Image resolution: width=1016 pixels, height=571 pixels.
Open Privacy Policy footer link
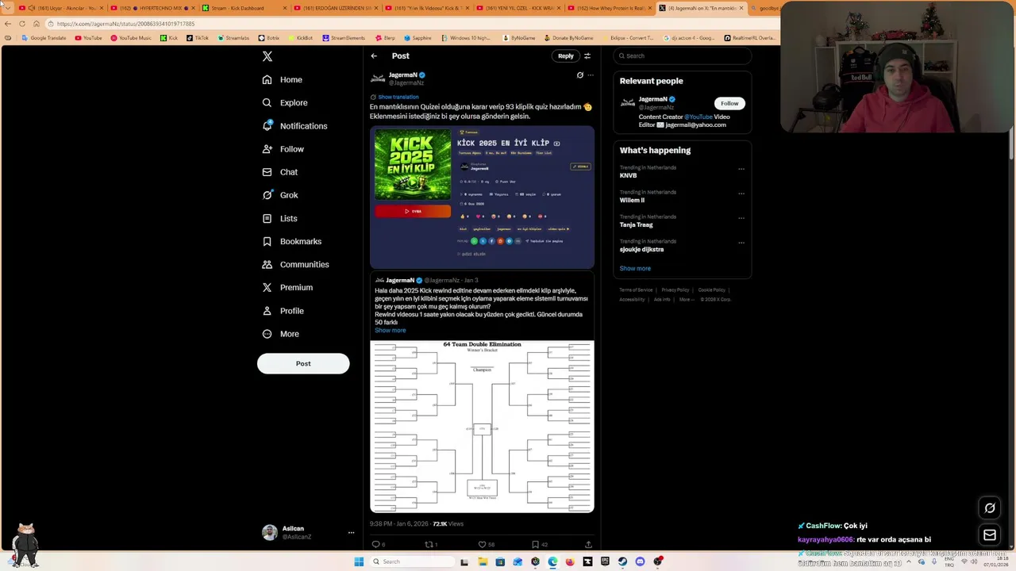click(675, 290)
